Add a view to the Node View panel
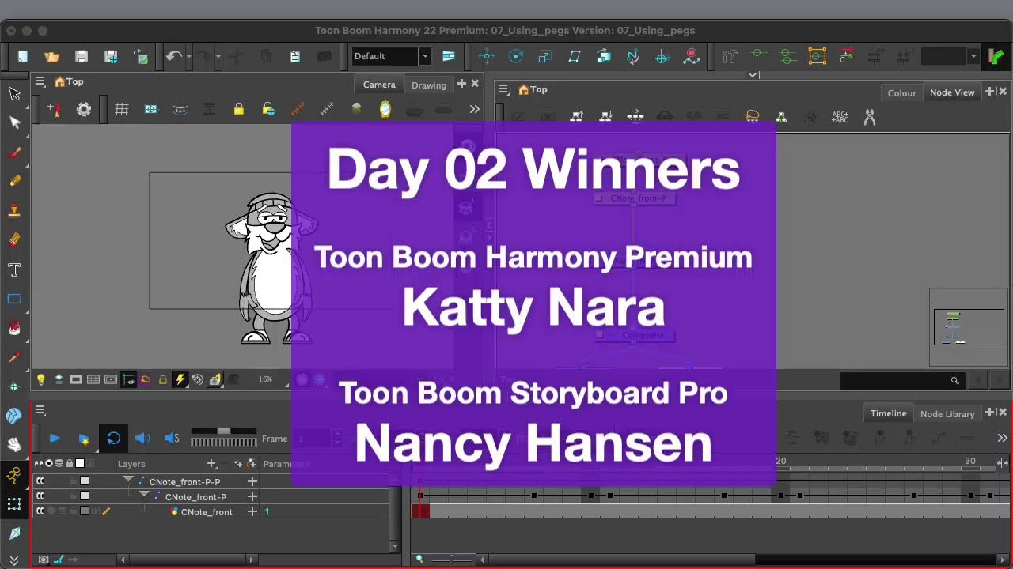The image size is (1013, 569). coord(989,92)
